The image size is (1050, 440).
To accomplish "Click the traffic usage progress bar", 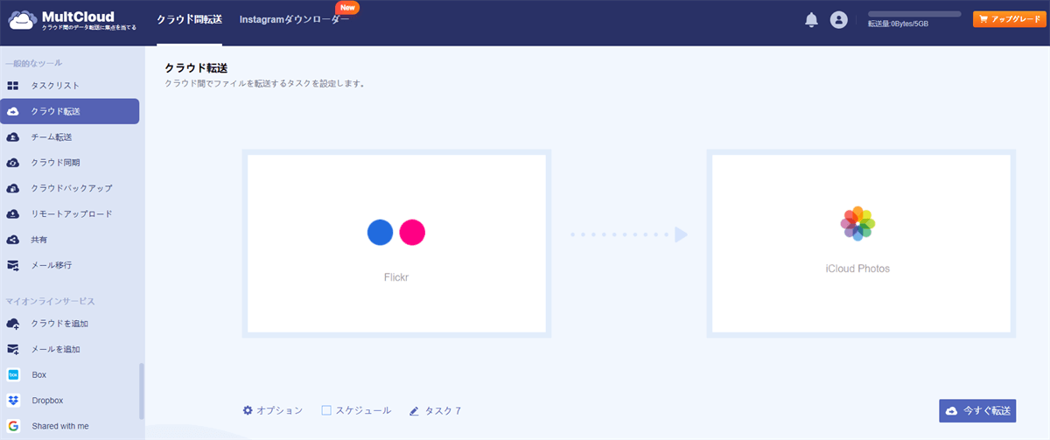I will (x=914, y=14).
